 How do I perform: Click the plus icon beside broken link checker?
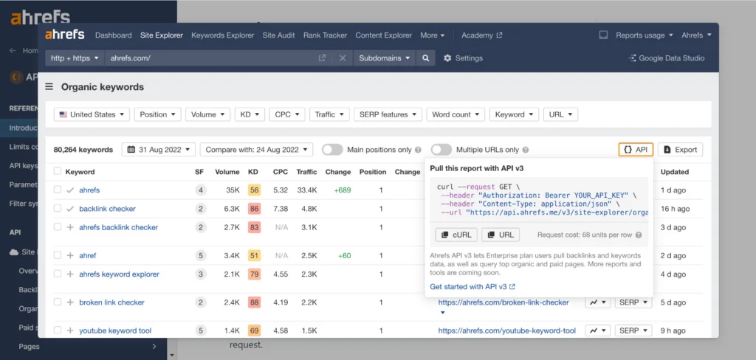[70, 302]
